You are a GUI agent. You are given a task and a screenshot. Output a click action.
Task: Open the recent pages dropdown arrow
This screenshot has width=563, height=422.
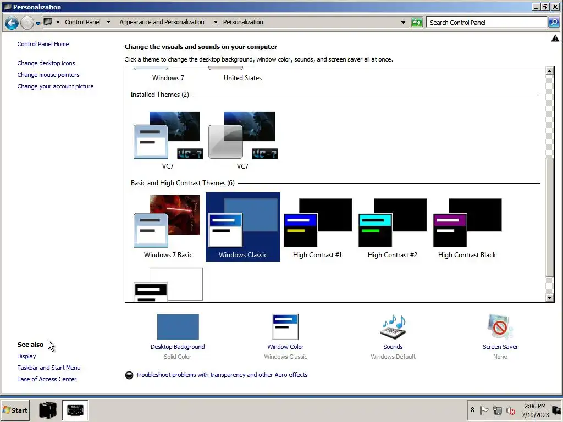click(38, 24)
